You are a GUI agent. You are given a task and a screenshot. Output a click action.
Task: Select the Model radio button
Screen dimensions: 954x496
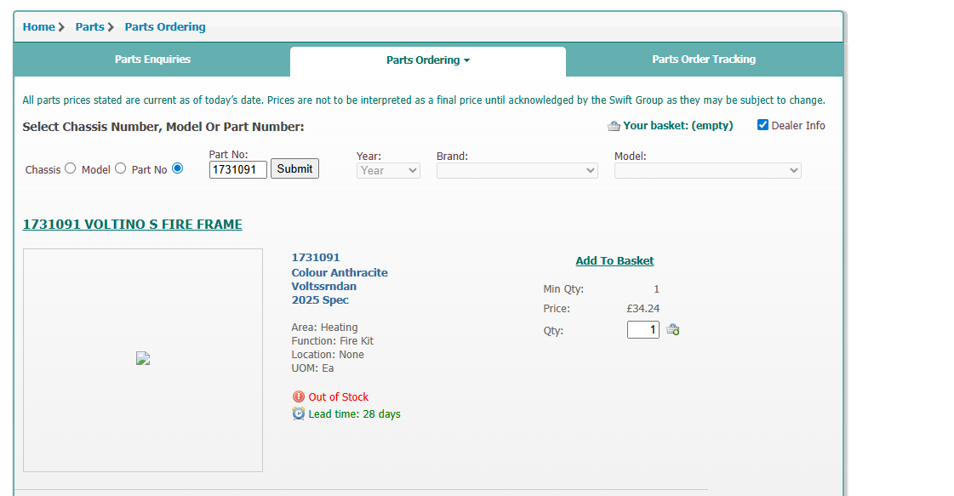click(x=120, y=168)
